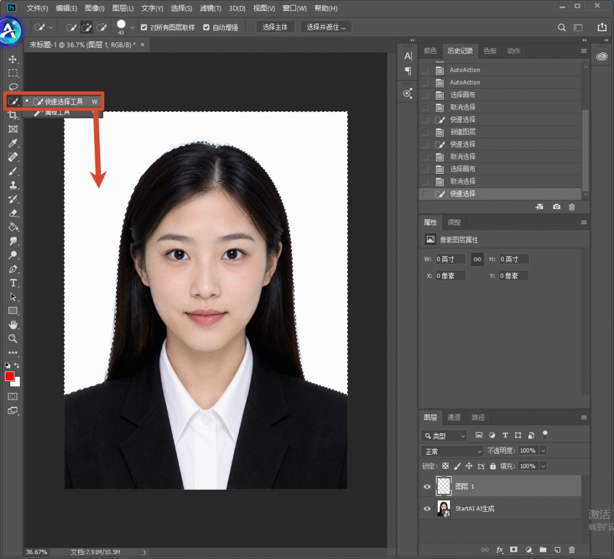This screenshot has height=559, width=614.
Task: Hide StartAI AI生成 layer visibility eye
Action: pos(427,509)
